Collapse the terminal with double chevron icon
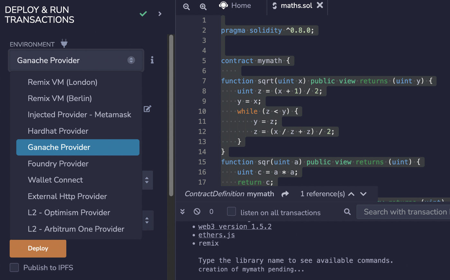The width and height of the screenshot is (450, 280). tap(183, 211)
